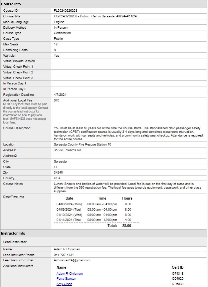The image size is (208, 287).
Task: Click the Registration Deadline date 4/7/2024
Action: pyautogui.click(x=60, y=95)
